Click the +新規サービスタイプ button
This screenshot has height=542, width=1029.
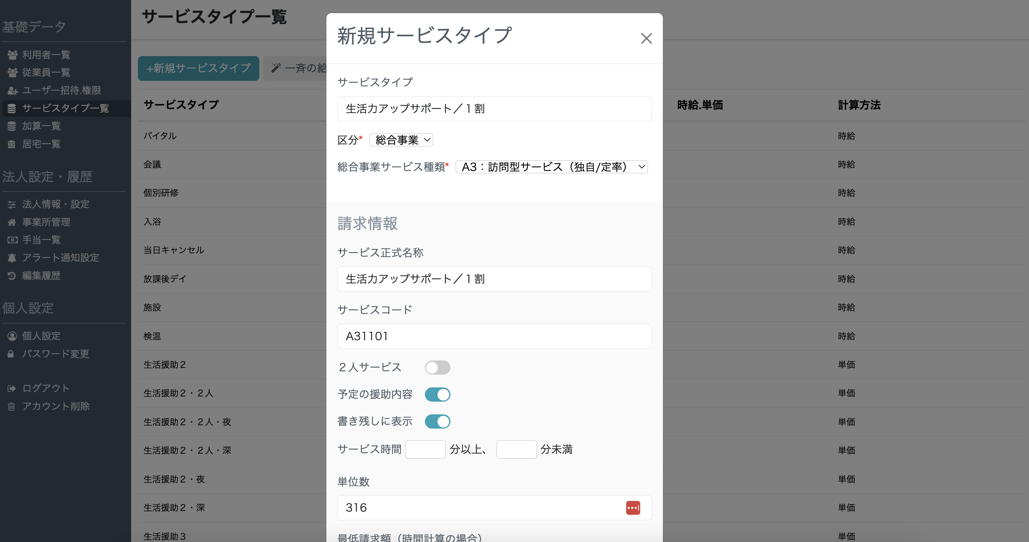pos(198,68)
